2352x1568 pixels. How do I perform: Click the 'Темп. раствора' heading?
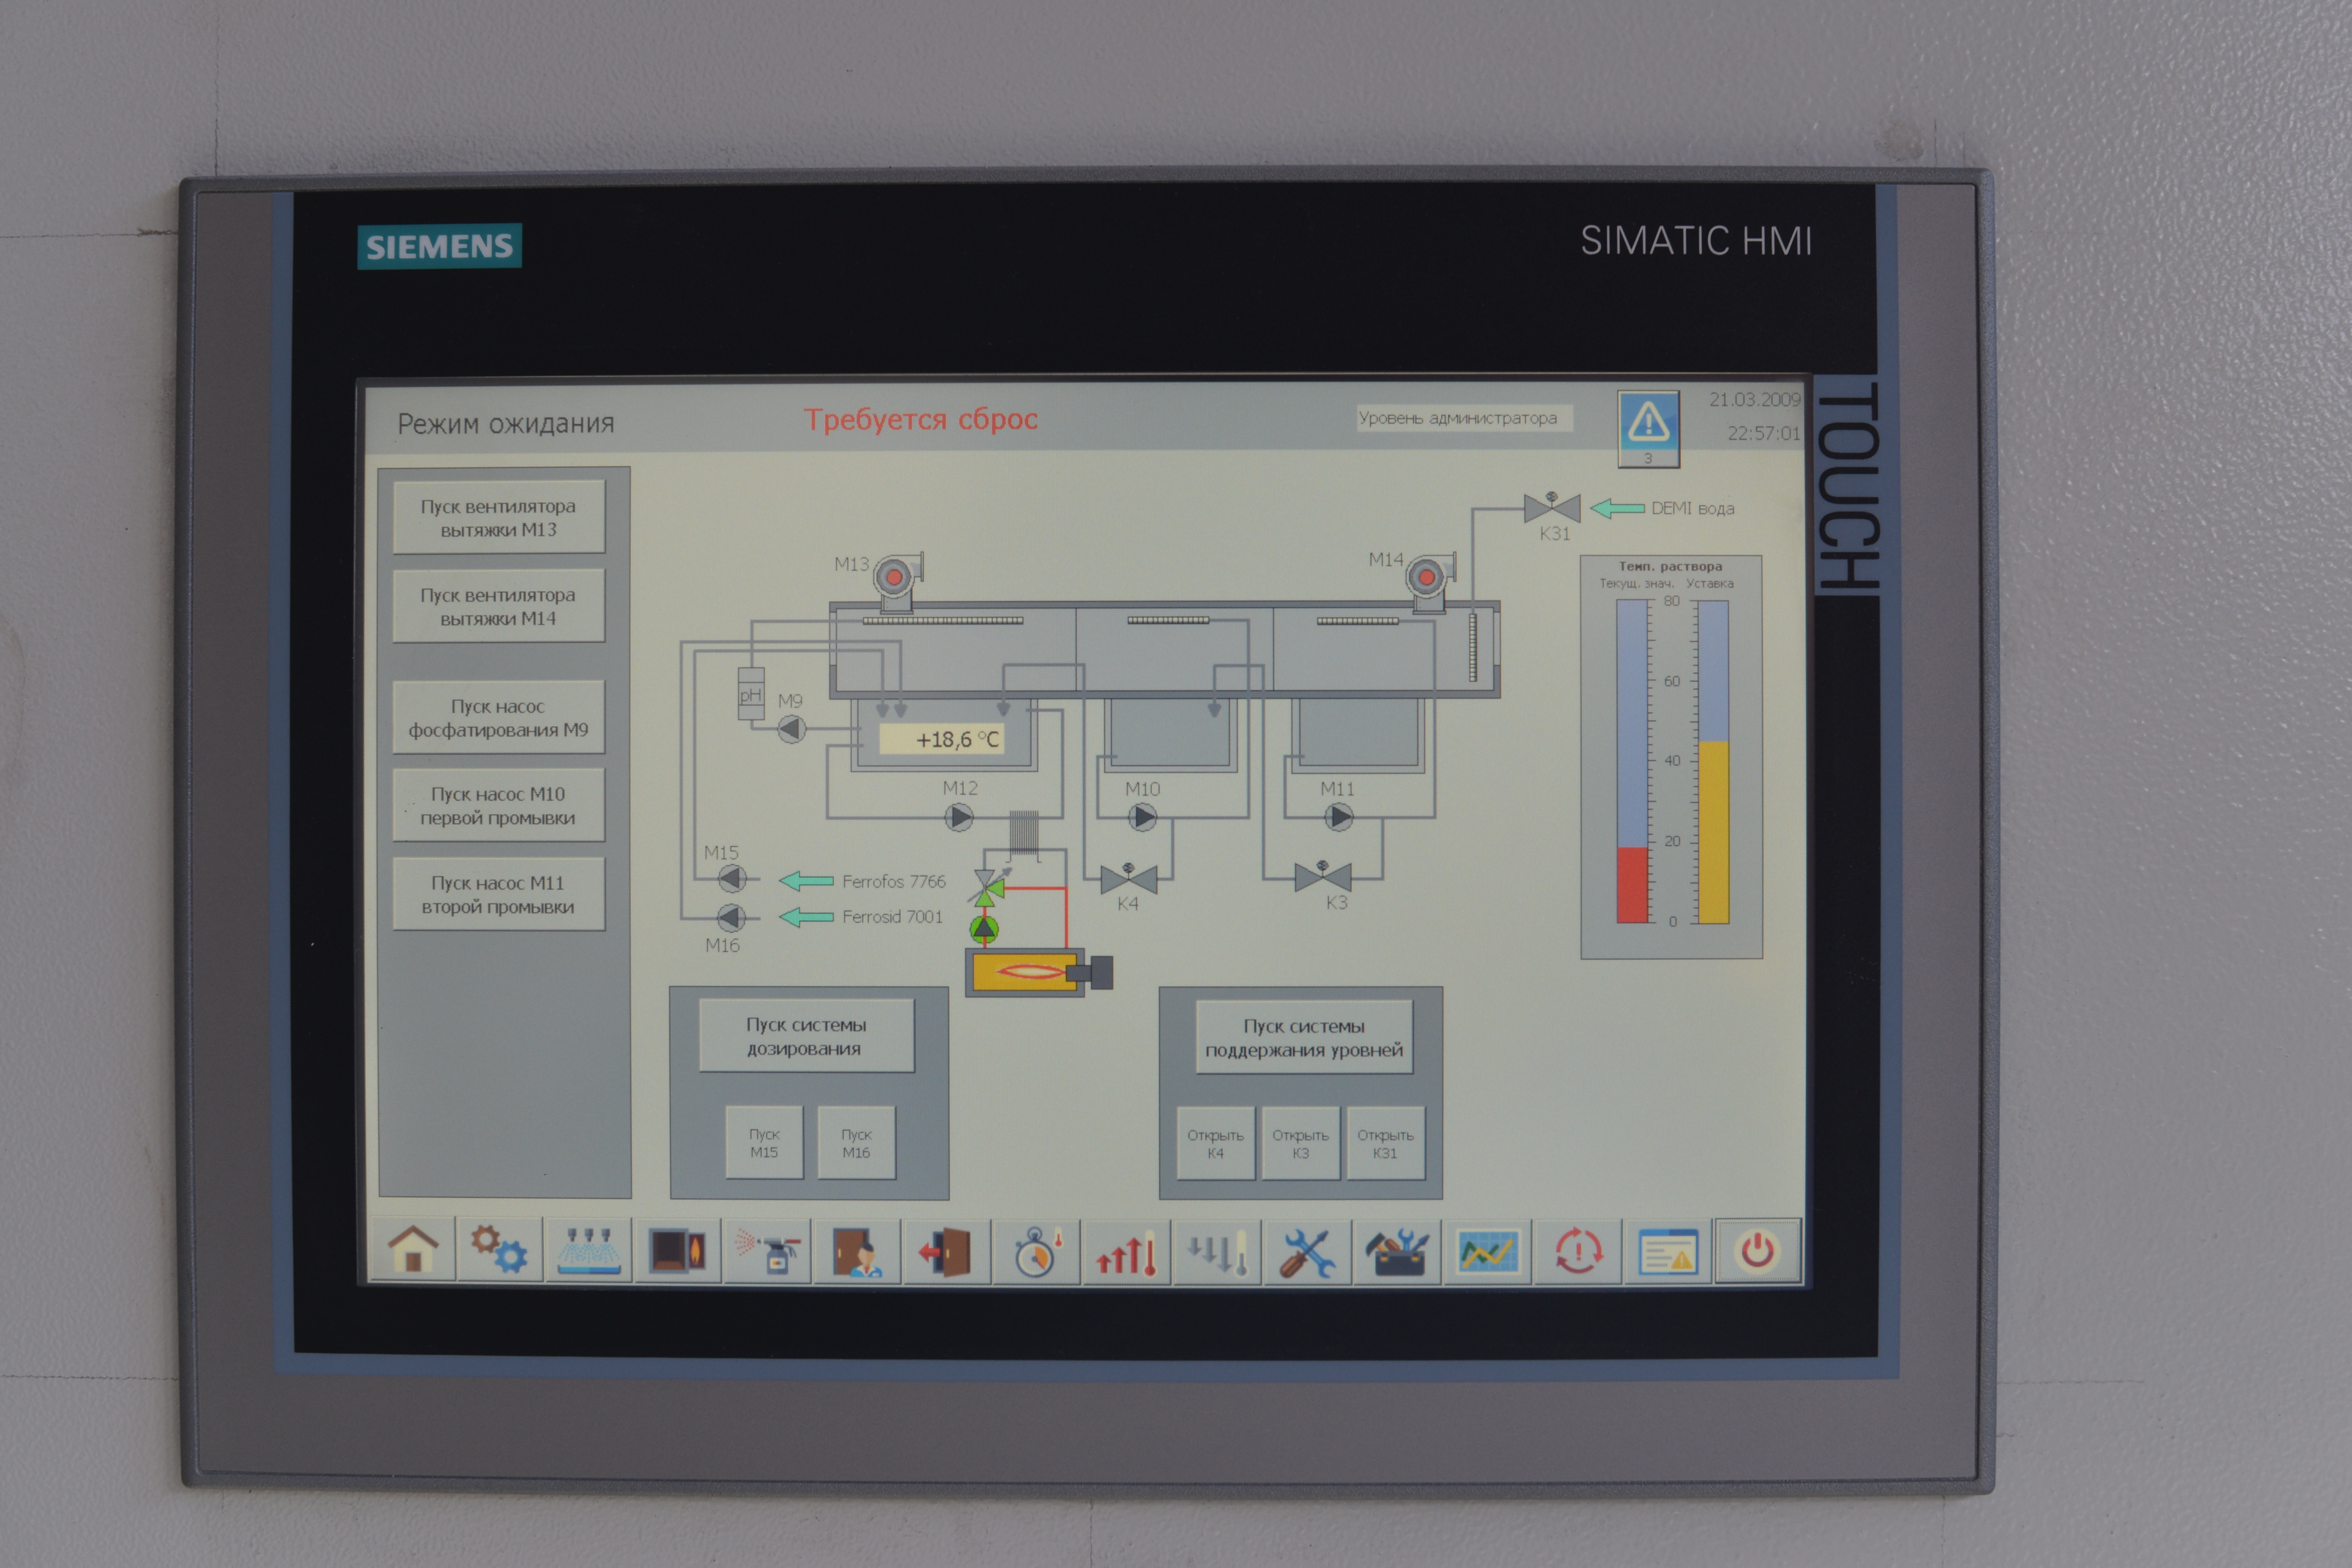pos(1670,566)
